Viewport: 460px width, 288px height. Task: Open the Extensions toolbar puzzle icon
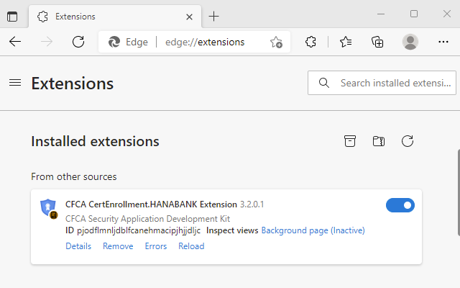pos(310,42)
